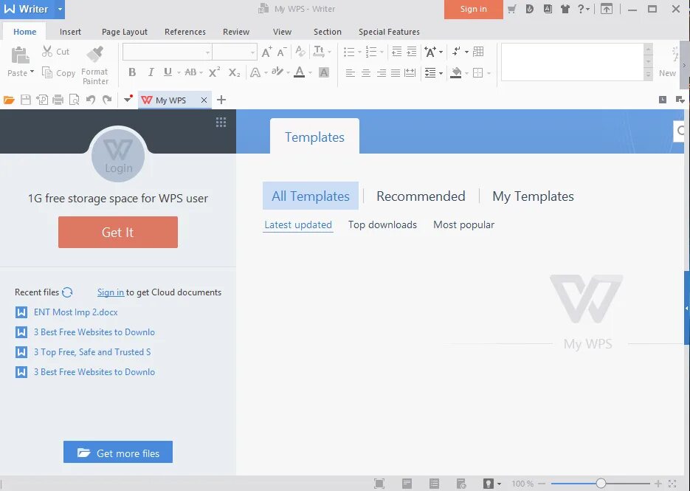Click the Cut scissors icon
Screen dimensions: 690x491
pos(47,52)
